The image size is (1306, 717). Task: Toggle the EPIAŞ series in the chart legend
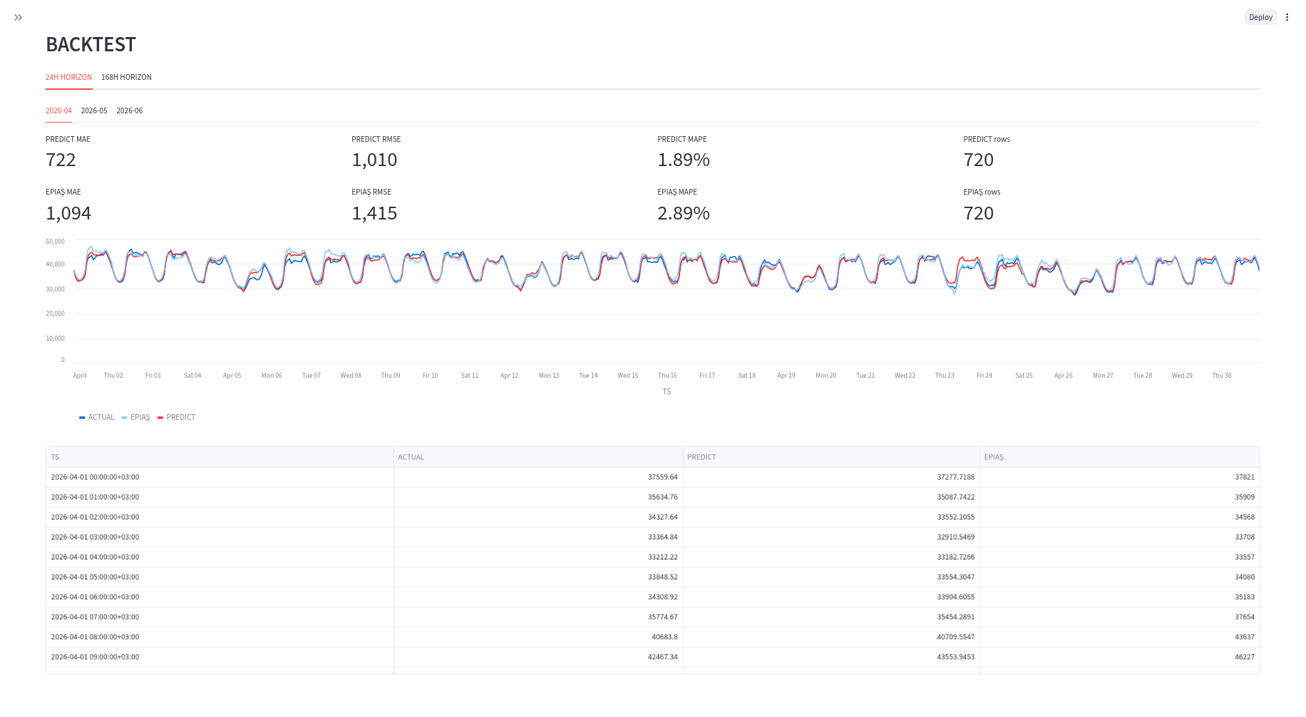[x=135, y=417]
